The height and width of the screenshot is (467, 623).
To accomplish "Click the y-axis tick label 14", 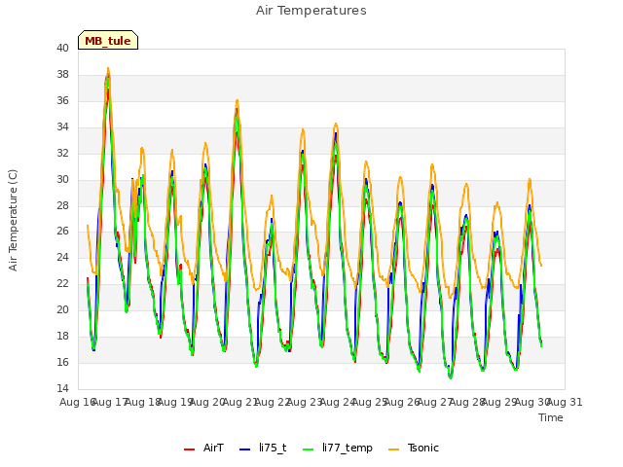I will (62, 388).
